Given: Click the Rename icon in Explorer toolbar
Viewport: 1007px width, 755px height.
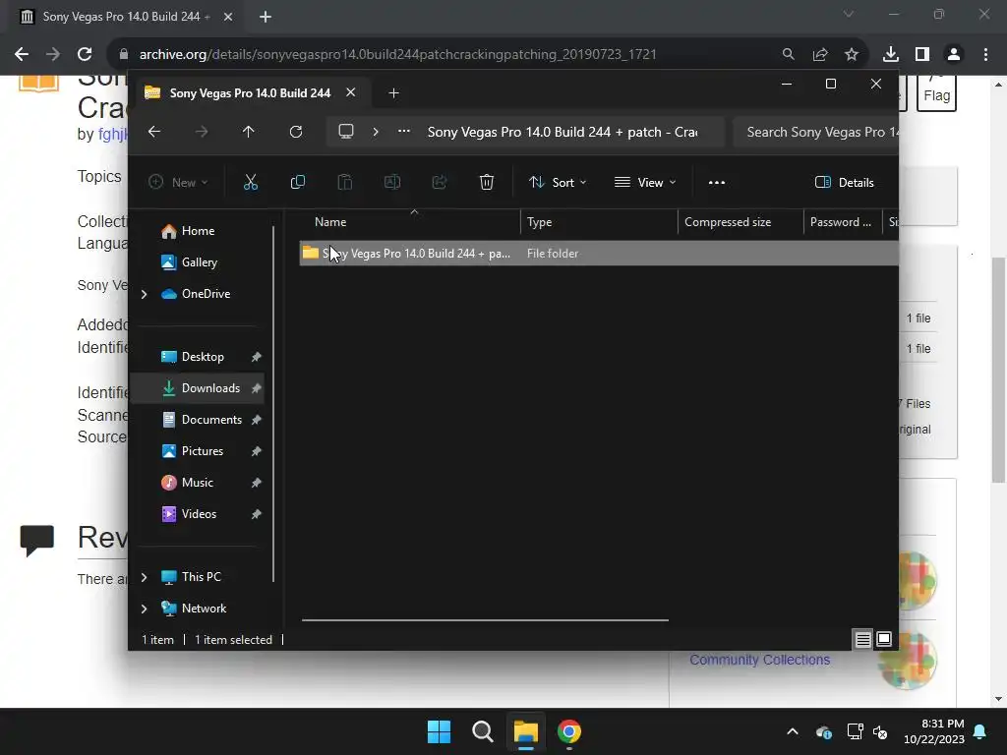Looking at the screenshot, I should point(391,182).
